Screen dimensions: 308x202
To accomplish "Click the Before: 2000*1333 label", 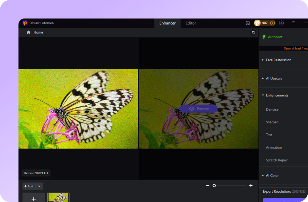I will pyautogui.click(x=36, y=173).
